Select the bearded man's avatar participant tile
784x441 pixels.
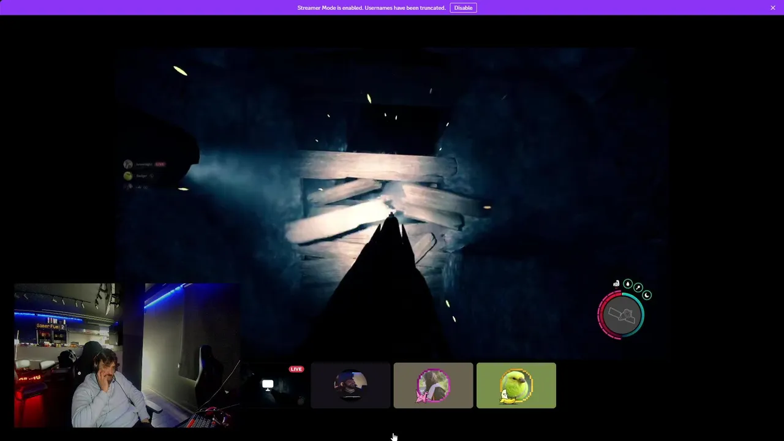point(350,385)
